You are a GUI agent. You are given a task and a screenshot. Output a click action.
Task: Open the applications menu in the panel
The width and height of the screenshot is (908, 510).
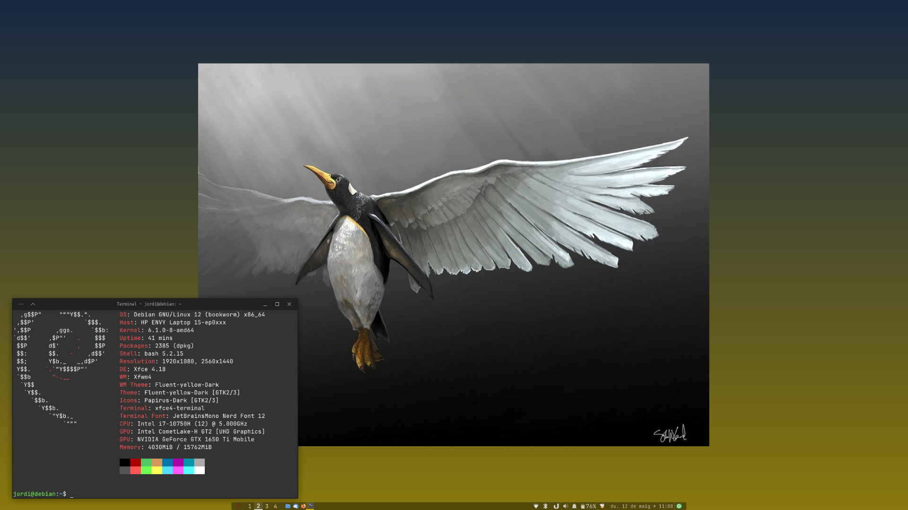[238, 506]
